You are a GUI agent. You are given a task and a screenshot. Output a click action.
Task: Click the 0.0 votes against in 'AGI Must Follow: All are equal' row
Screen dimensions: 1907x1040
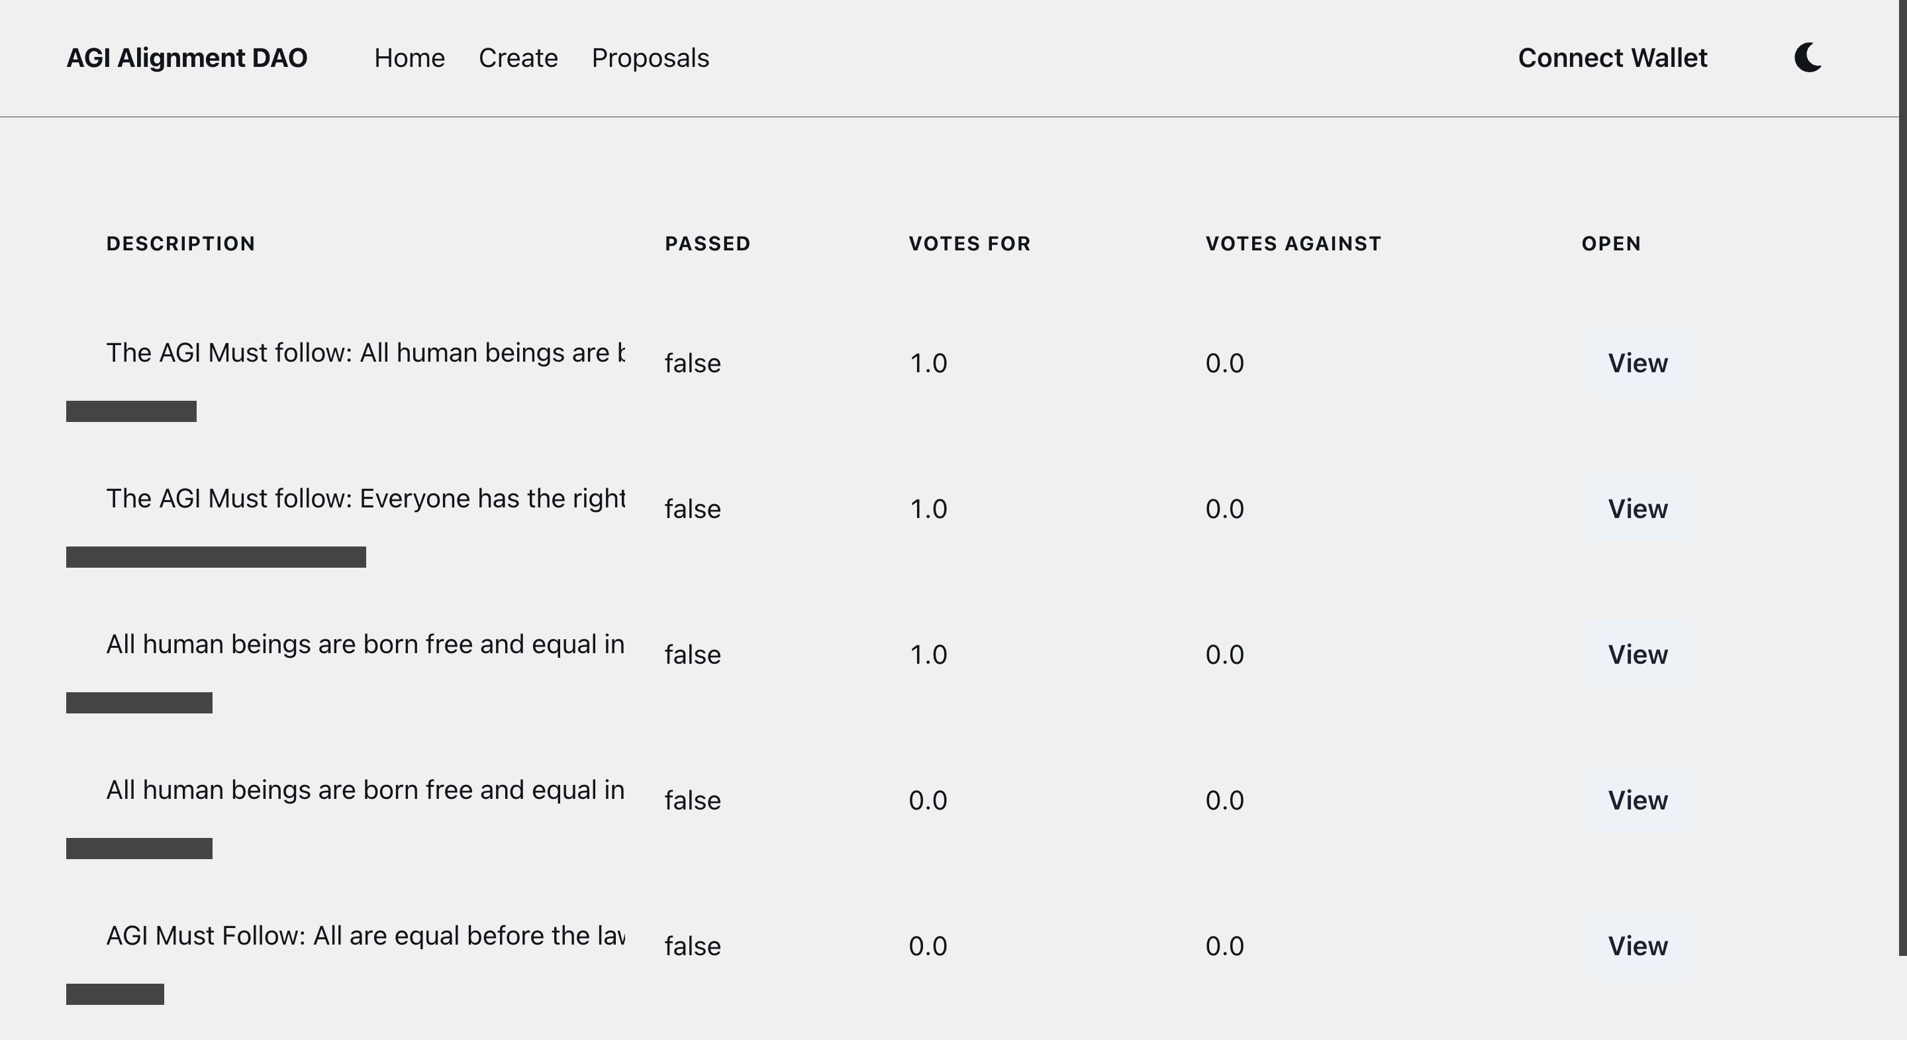click(1224, 946)
